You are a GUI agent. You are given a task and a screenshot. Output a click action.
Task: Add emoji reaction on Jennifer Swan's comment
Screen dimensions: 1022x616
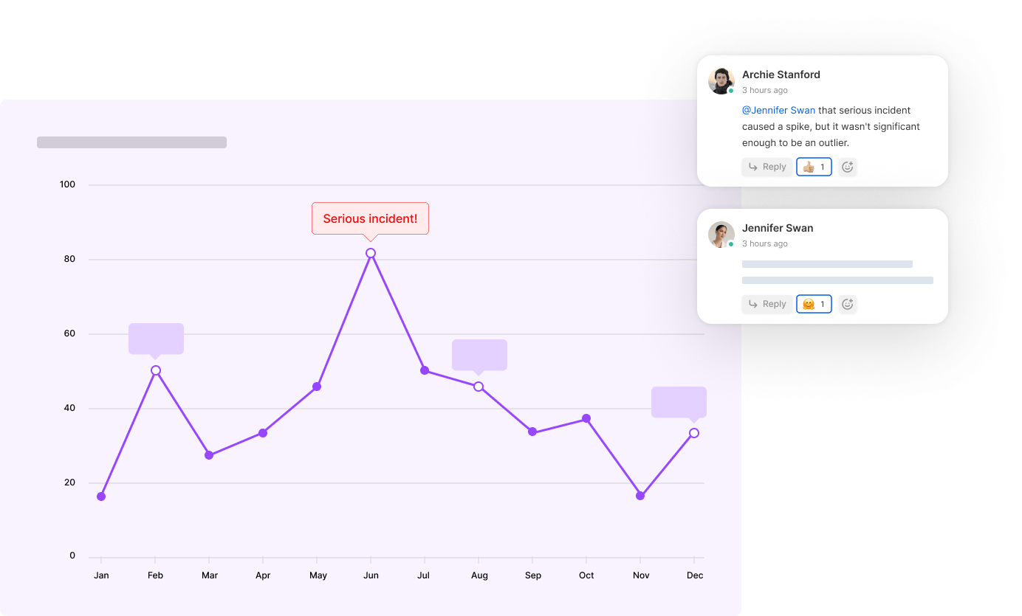tap(848, 304)
